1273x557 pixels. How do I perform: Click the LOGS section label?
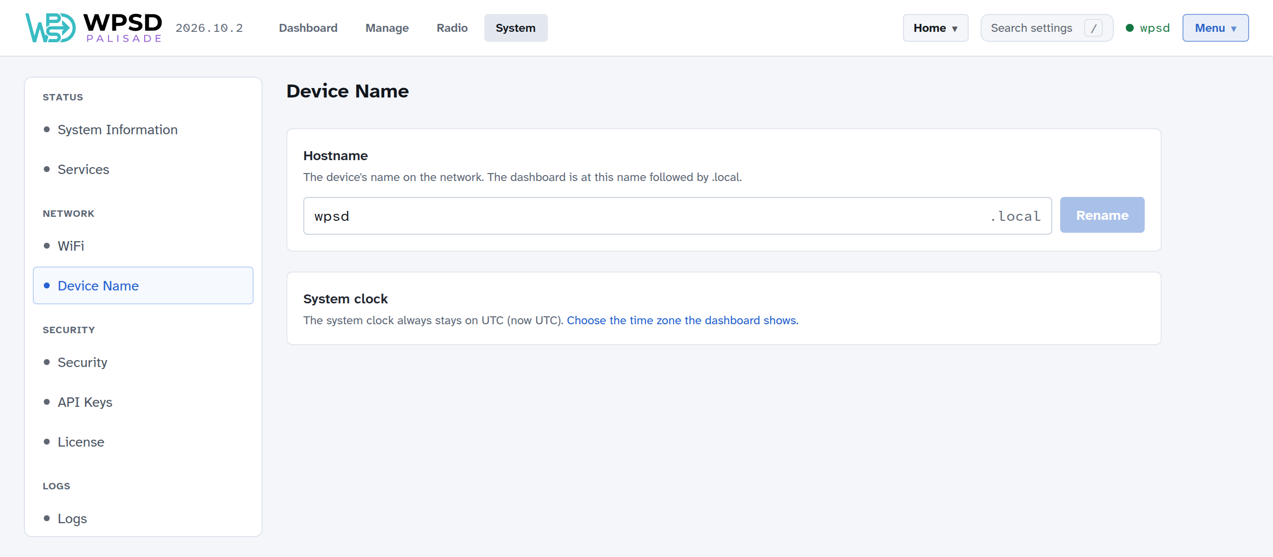click(56, 486)
